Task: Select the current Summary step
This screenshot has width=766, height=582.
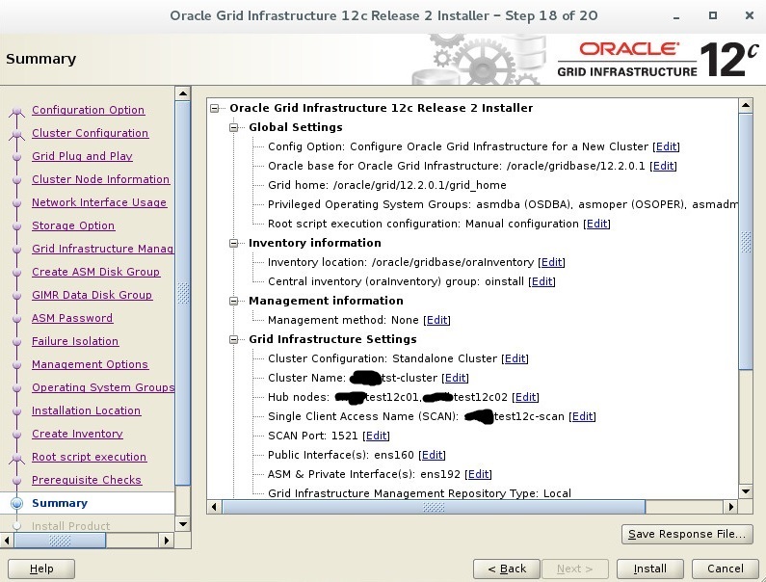Action: (60, 503)
